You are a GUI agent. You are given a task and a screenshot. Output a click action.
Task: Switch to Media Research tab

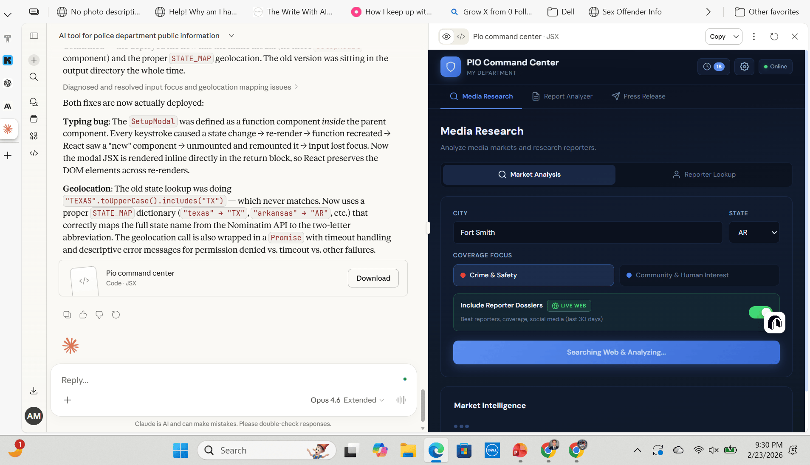point(481,96)
